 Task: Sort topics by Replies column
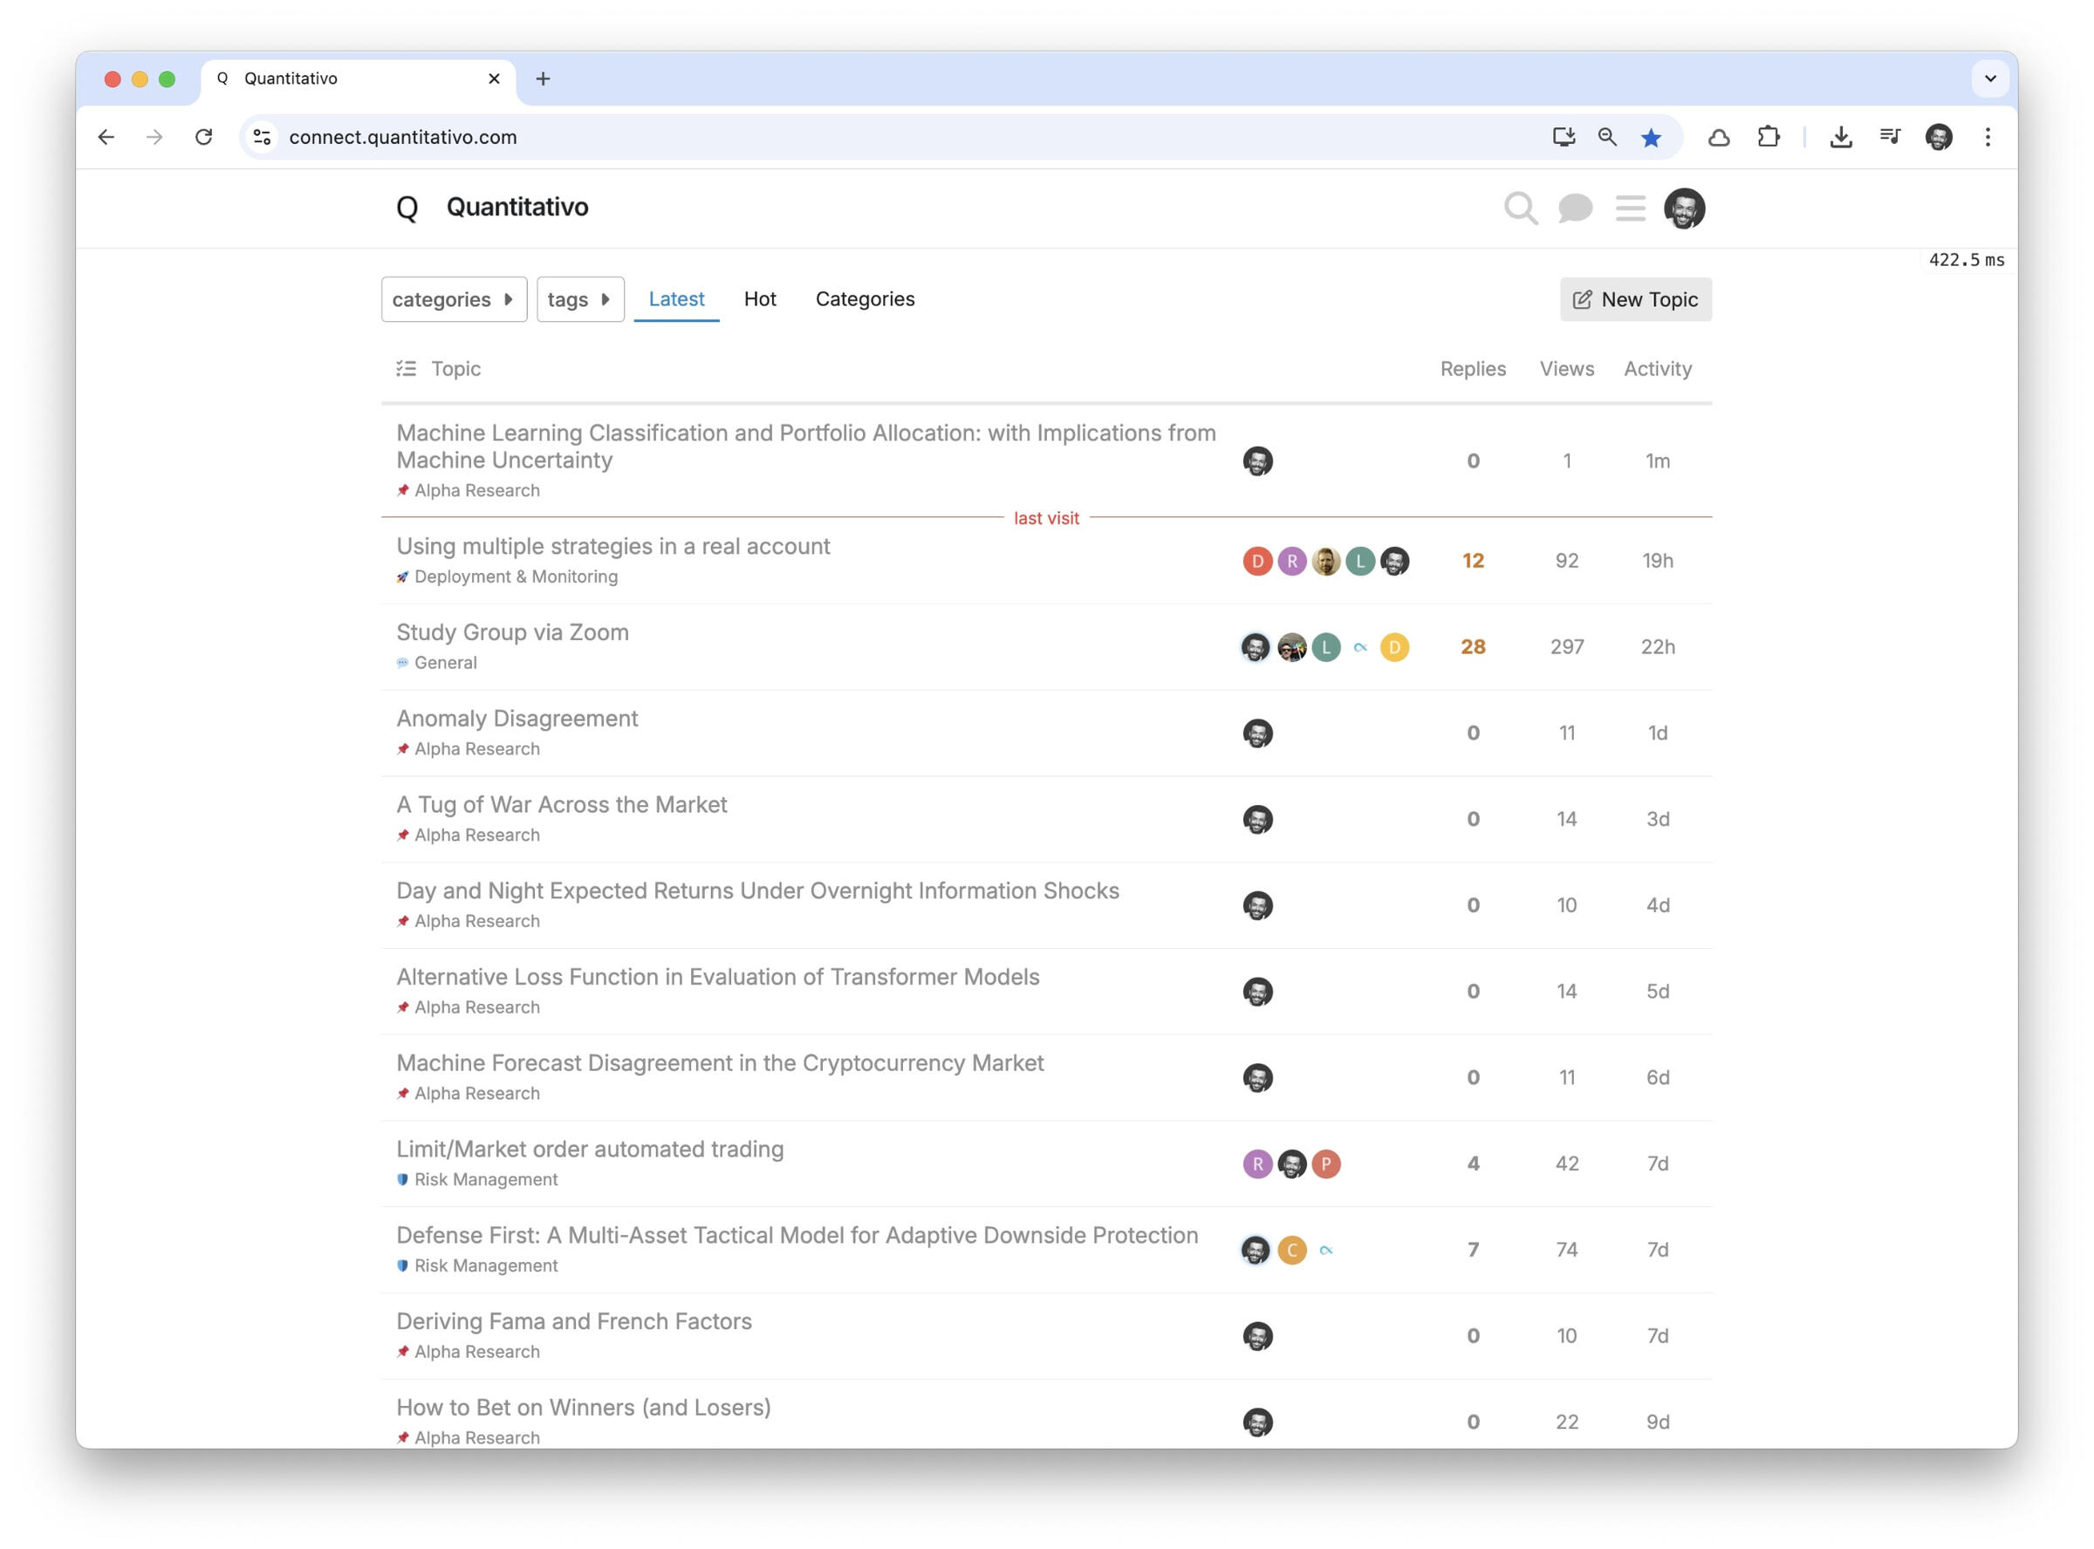1472,368
